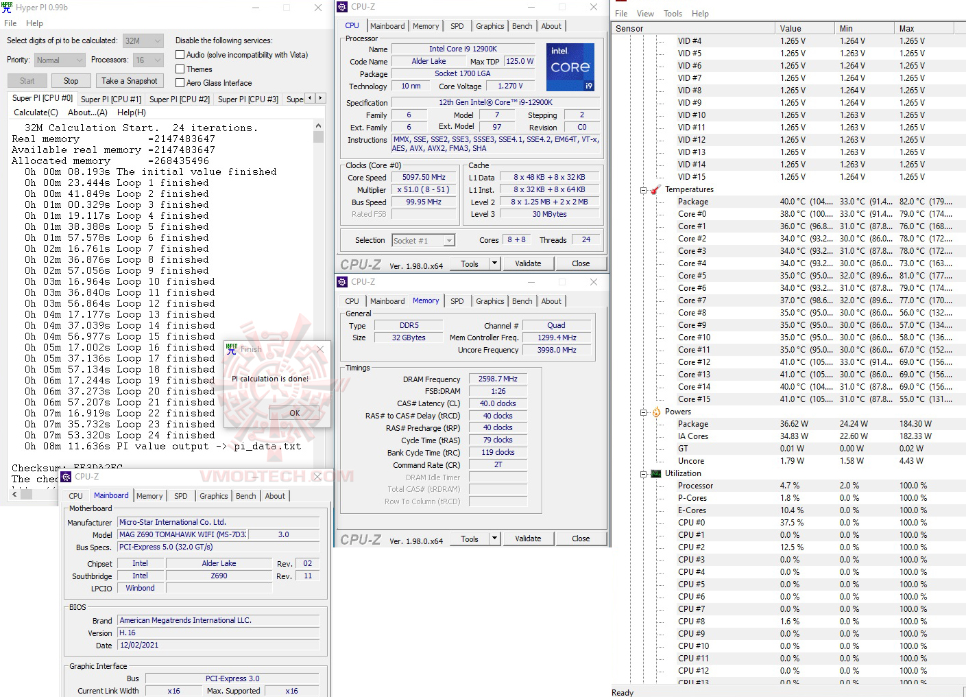Click the Super PI log scroll-left arrow

[15, 493]
